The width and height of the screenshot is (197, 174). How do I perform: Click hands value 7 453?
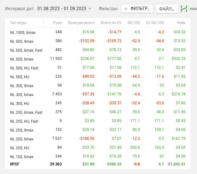[57, 94]
